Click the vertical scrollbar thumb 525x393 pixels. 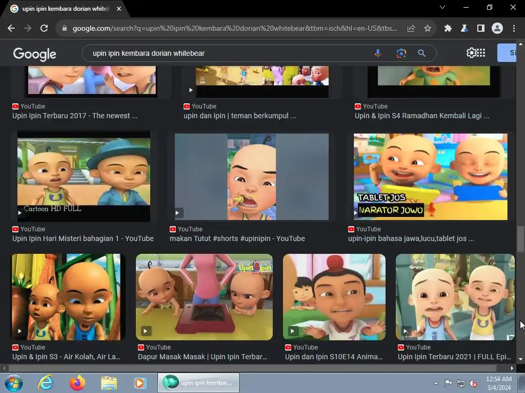tap(520, 239)
